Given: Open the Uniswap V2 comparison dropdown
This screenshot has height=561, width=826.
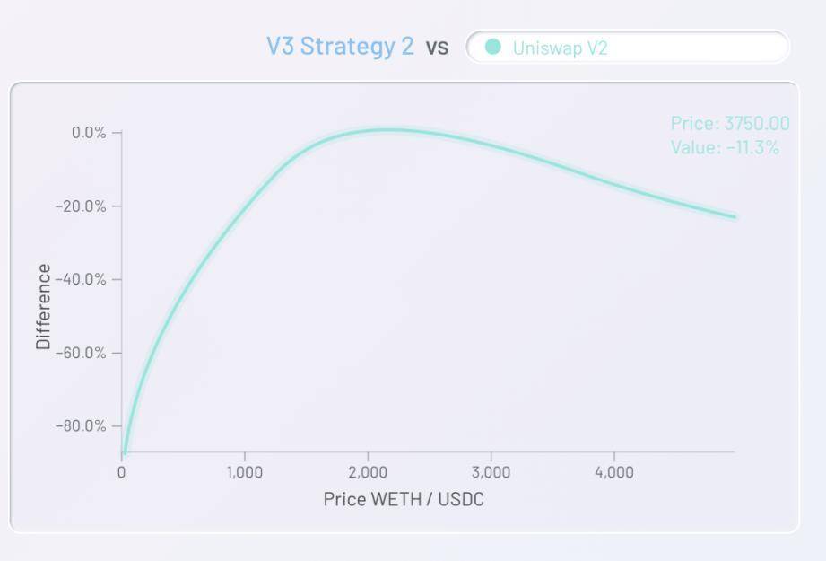Looking at the screenshot, I should [628, 47].
